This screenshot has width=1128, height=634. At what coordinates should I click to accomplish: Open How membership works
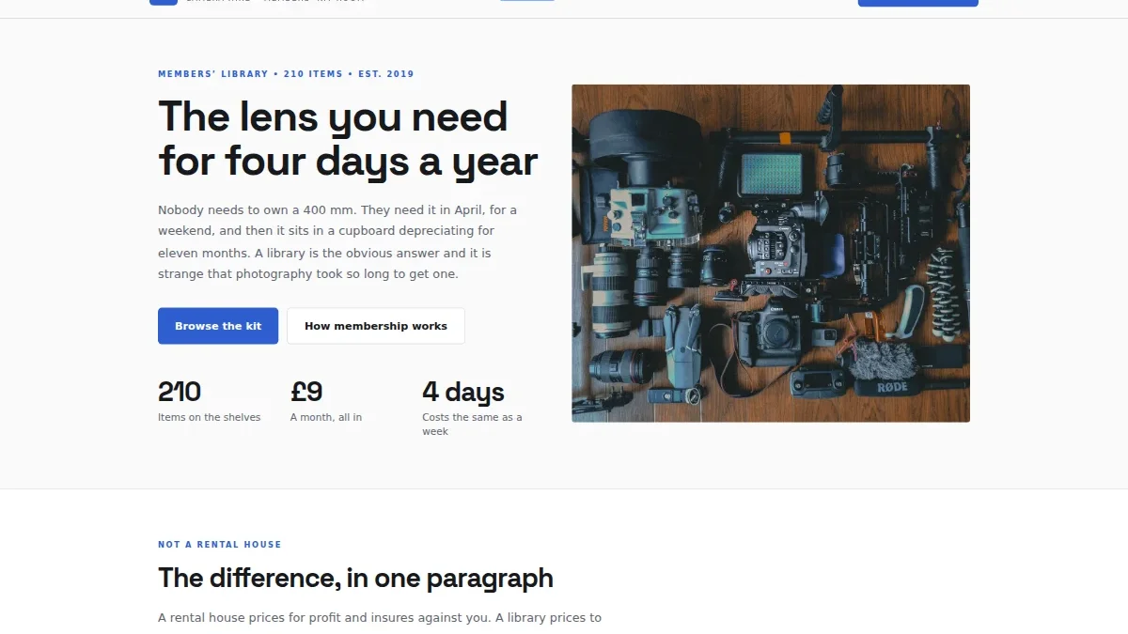click(376, 326)
